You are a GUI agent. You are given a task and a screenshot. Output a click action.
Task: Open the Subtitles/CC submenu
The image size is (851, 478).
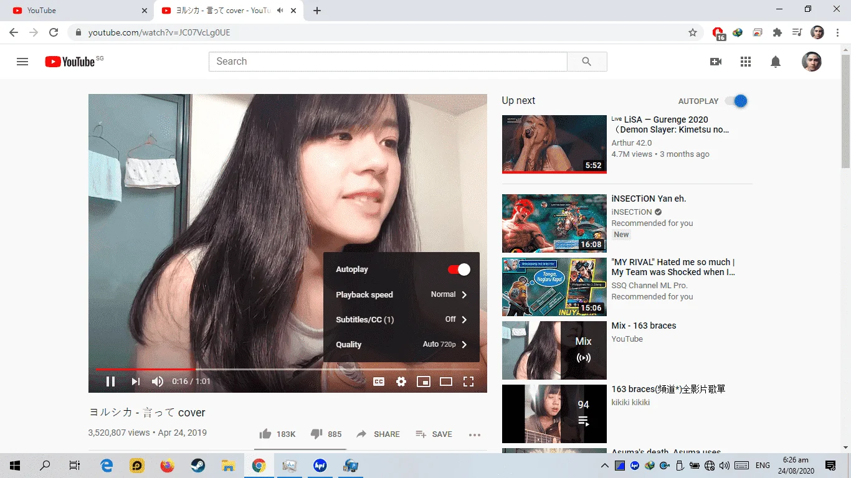(x=401, y=319)
